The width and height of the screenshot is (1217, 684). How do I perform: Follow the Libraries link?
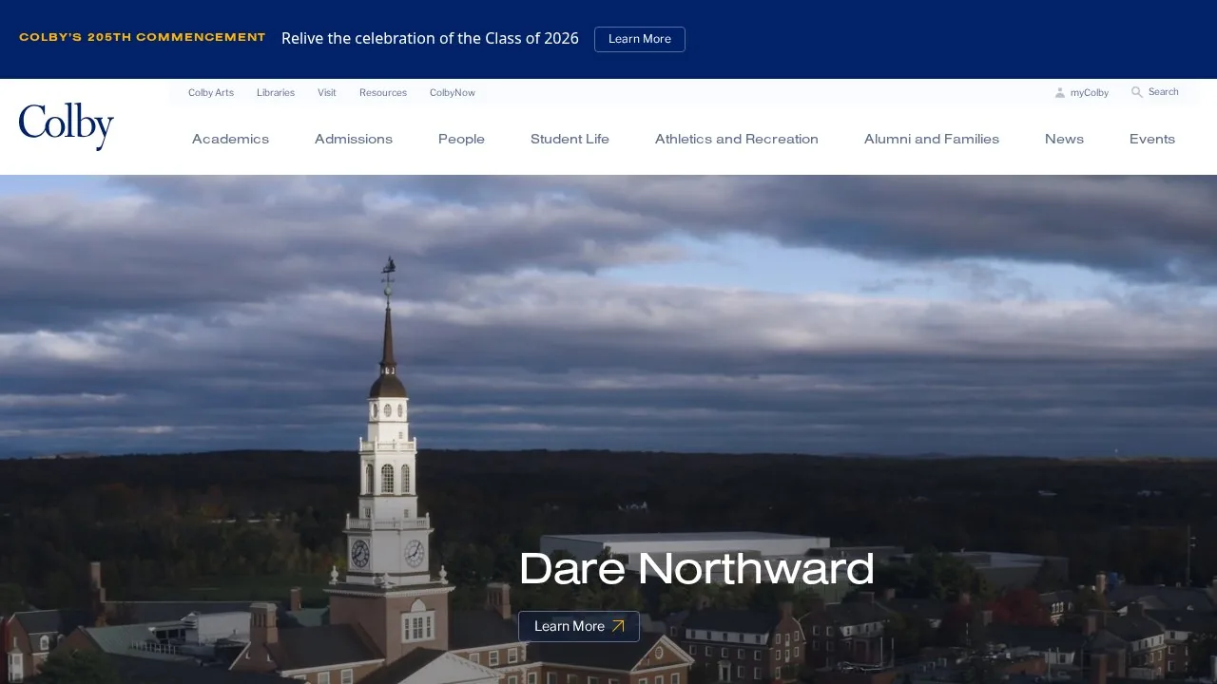[276, 93]
